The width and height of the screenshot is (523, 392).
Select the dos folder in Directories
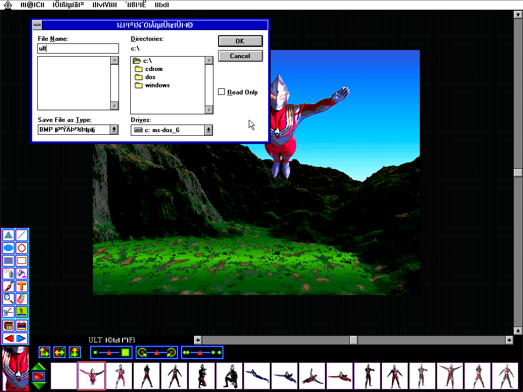point(146,77)
